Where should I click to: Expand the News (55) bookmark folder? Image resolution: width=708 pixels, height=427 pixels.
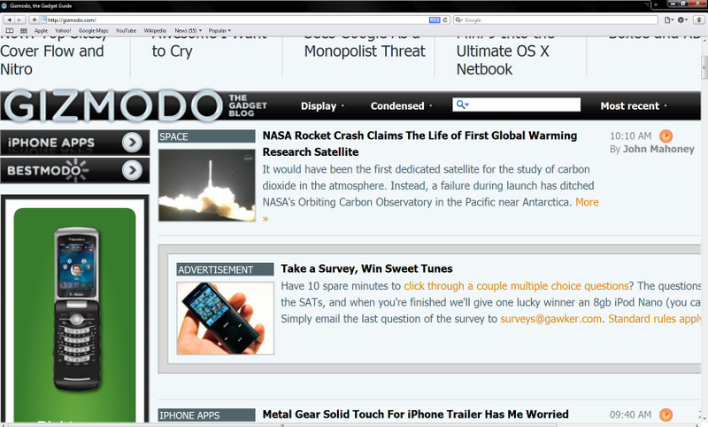(188, 31)
